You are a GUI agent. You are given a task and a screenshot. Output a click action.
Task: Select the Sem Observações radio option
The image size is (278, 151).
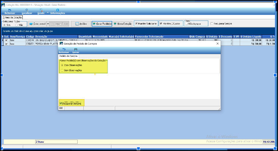62,70
